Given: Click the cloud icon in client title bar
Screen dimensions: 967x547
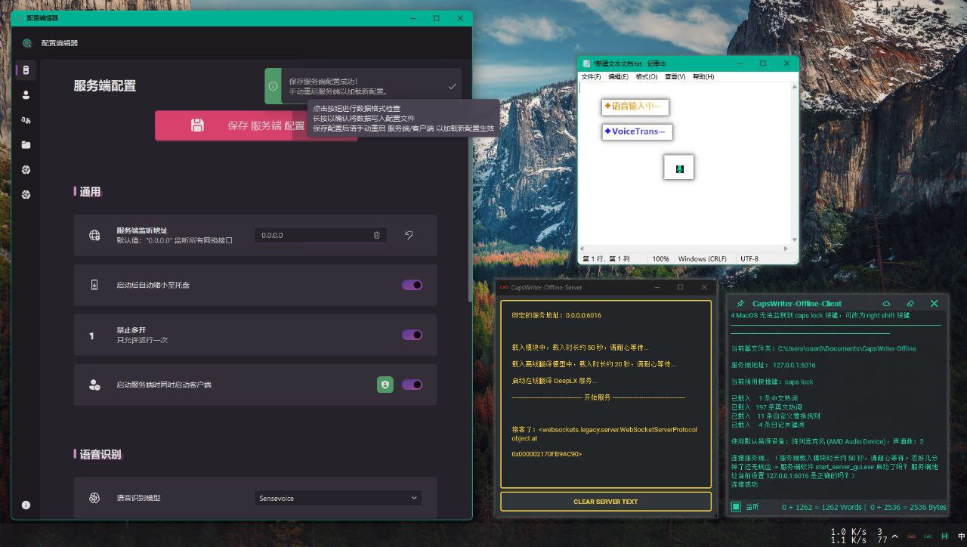Looking at the screenshot, I should [x=886, y=302].
